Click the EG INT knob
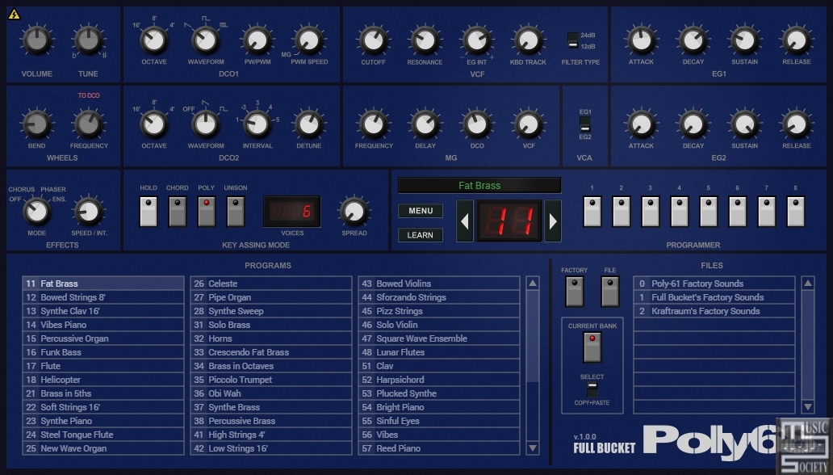 pos(476,40)
